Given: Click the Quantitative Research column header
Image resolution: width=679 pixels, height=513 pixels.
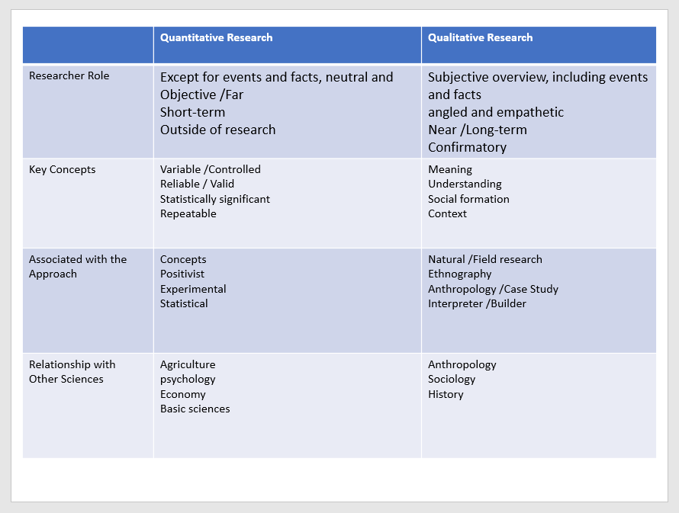Looking at the screenshot, I should 216,38.
